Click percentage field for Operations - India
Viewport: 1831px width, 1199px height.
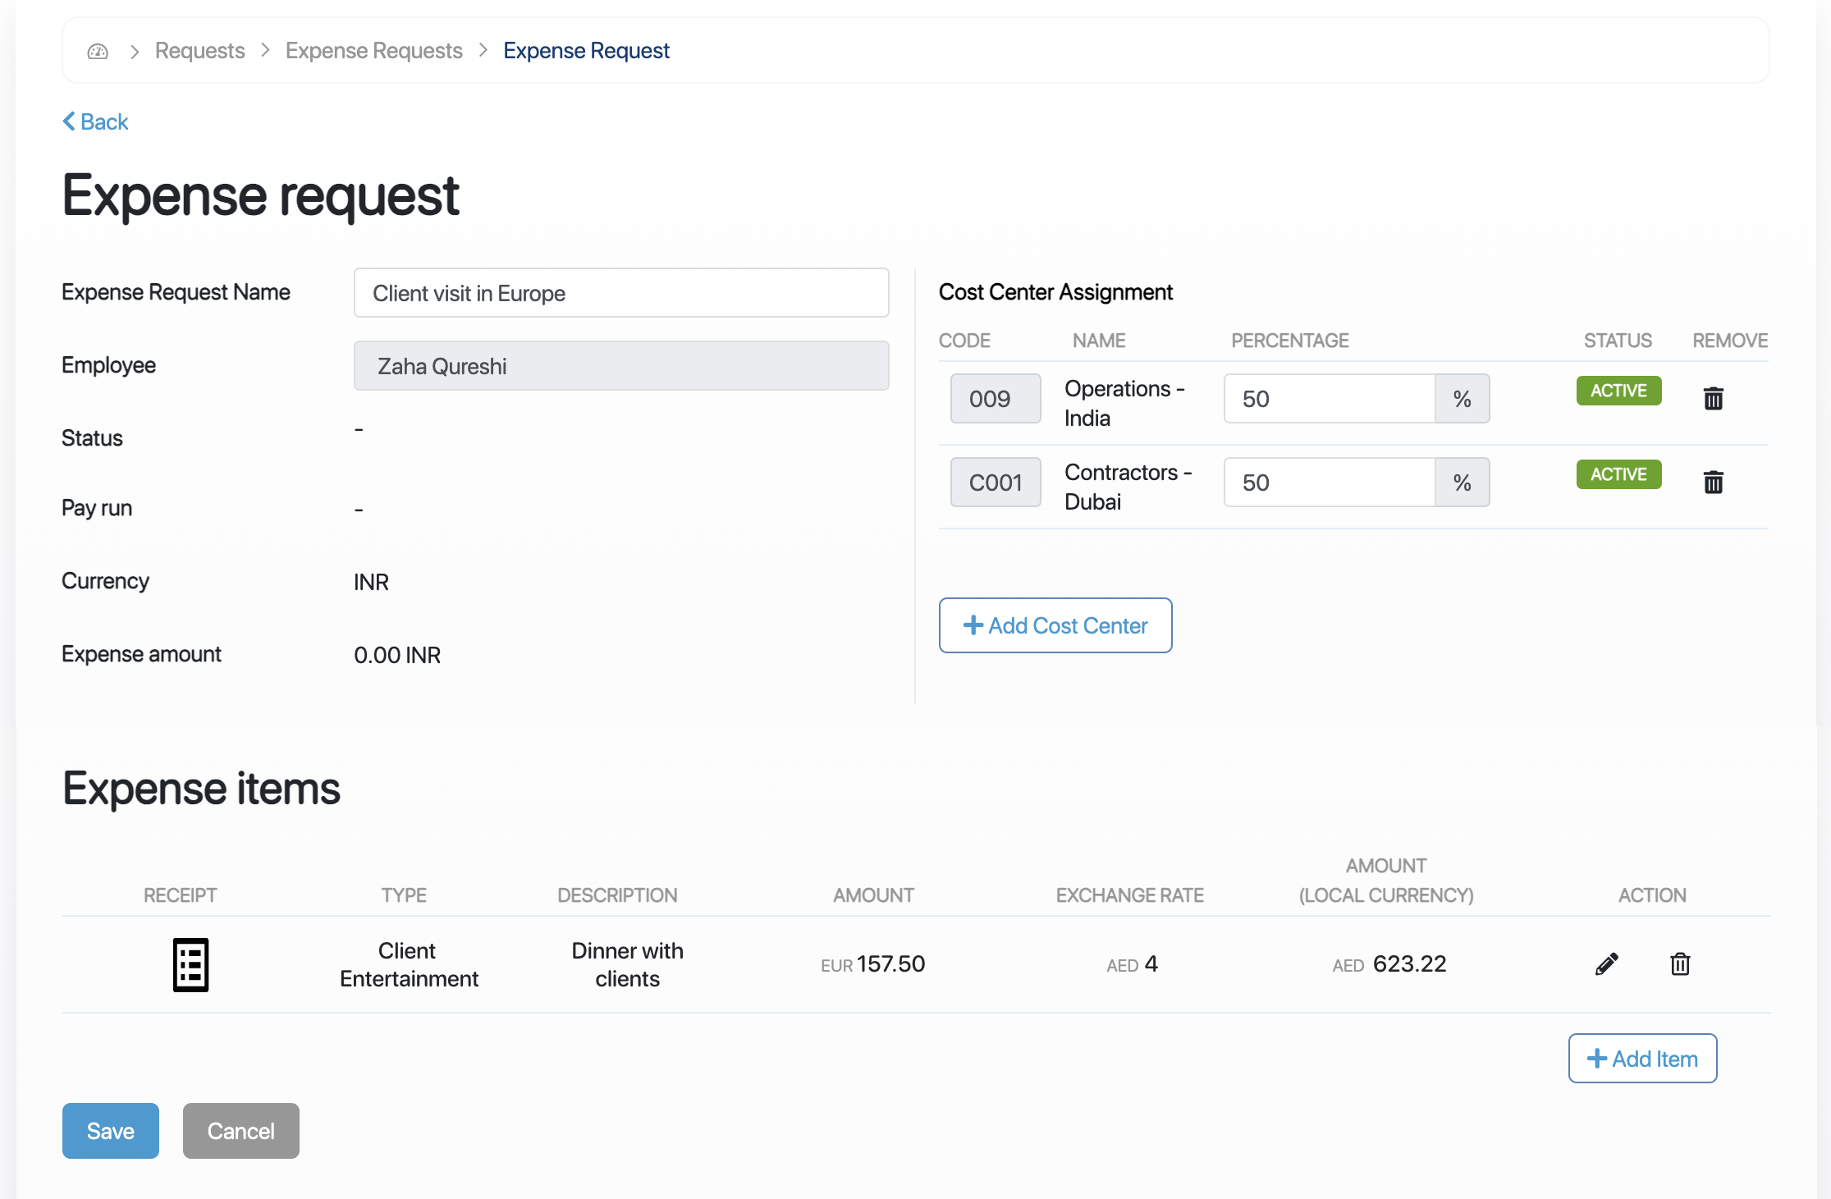(x=1329, y=399)
